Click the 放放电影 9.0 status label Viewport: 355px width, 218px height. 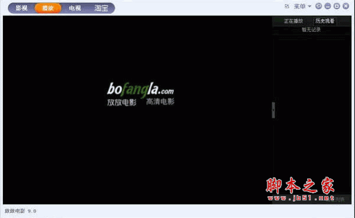pyautogui.click(x=20, y=211)
